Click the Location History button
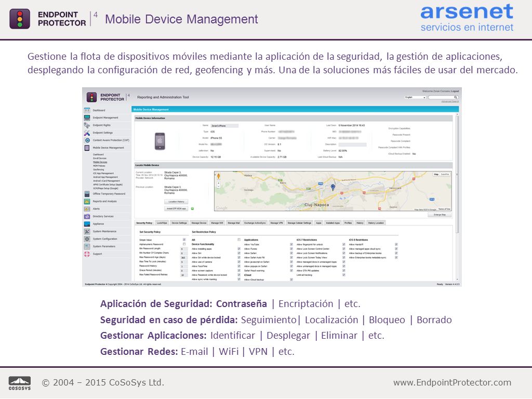532x399 pixels. (x=176, y=202)
